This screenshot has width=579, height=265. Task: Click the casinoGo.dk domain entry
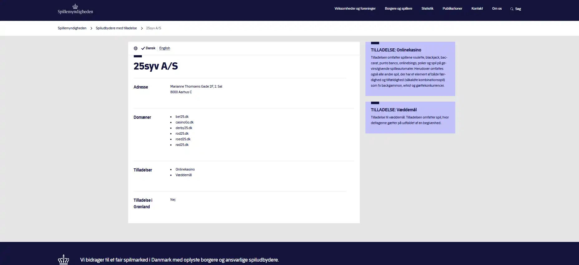point(185,123)
